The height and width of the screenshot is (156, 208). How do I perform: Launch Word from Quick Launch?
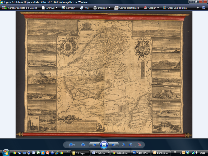click(x=33, y=153)
